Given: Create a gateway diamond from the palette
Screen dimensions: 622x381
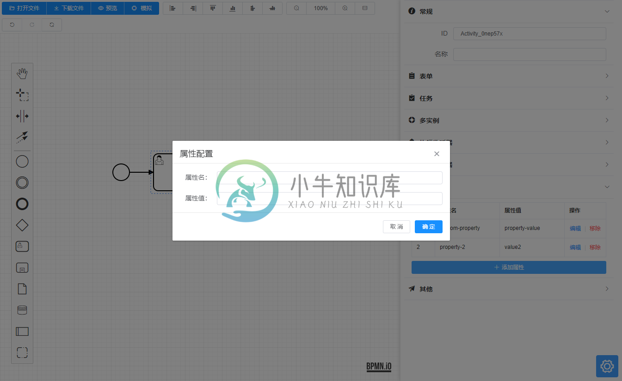Looking at the screenshot, I should tap(22, 225).
